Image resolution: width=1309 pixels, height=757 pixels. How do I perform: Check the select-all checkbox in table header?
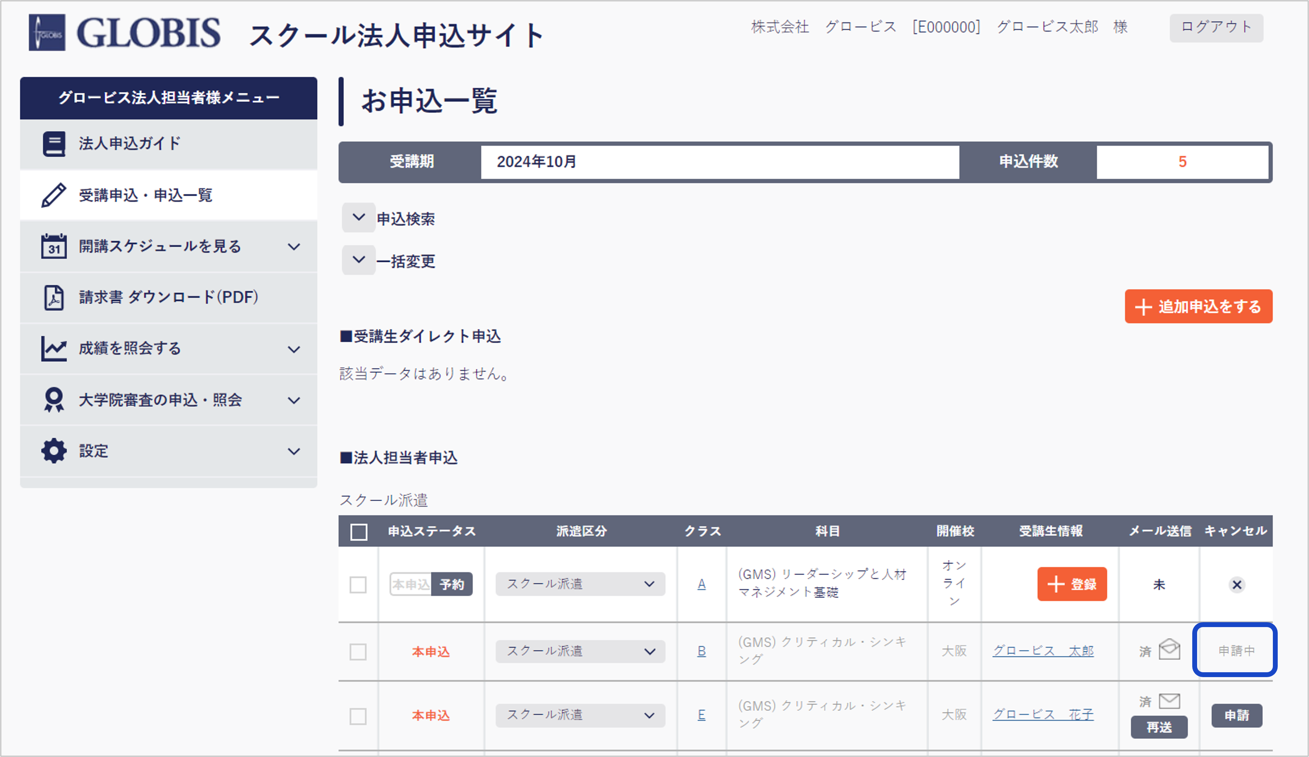pos(358,532)
